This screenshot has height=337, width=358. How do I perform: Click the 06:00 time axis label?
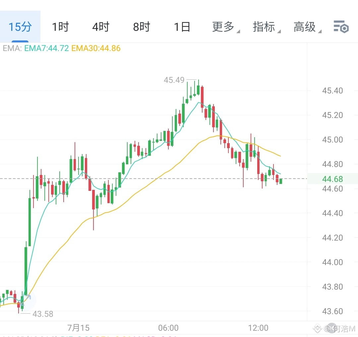(168, 328)
